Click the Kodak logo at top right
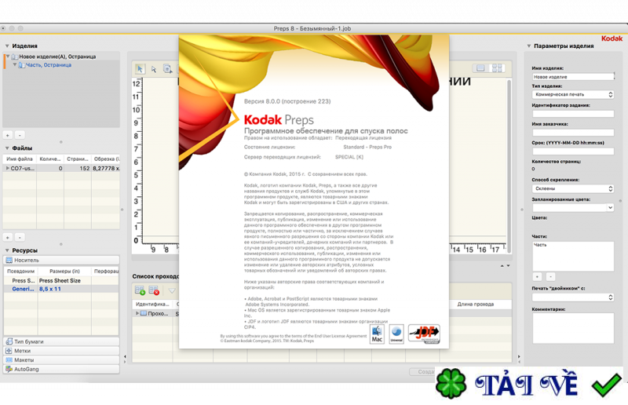Viewport: 628px width, 405px height. (612, 38)
